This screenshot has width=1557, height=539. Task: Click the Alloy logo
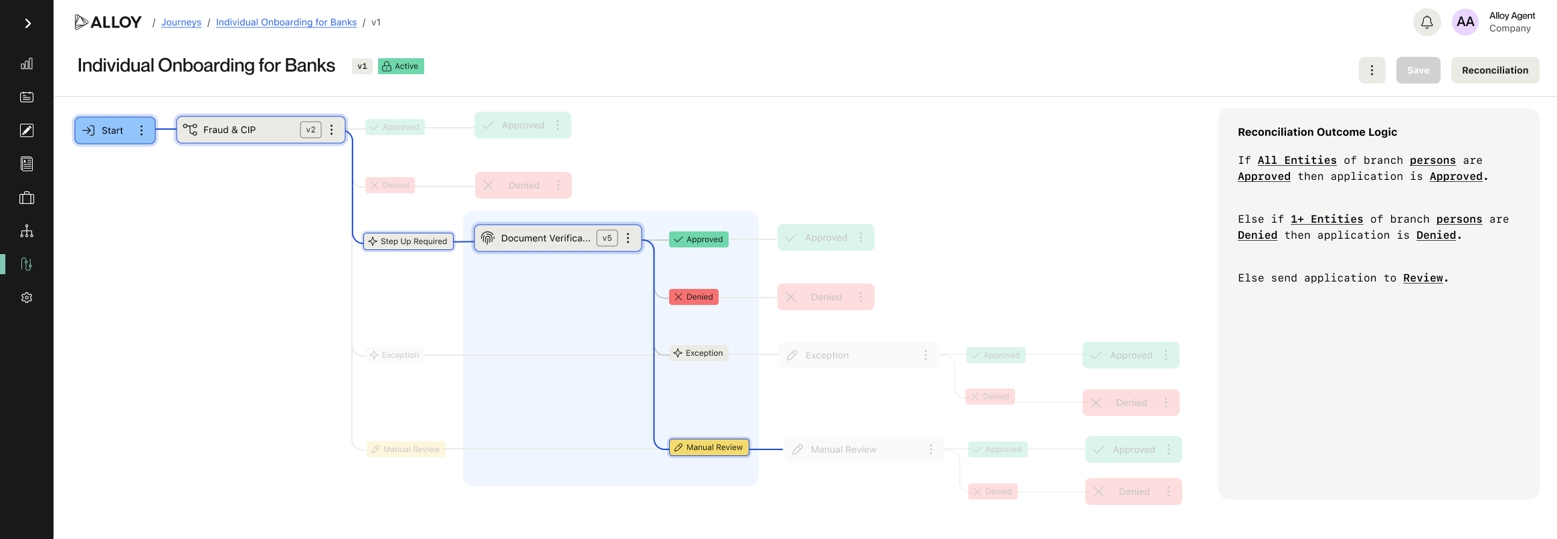(x=108, y=22)
